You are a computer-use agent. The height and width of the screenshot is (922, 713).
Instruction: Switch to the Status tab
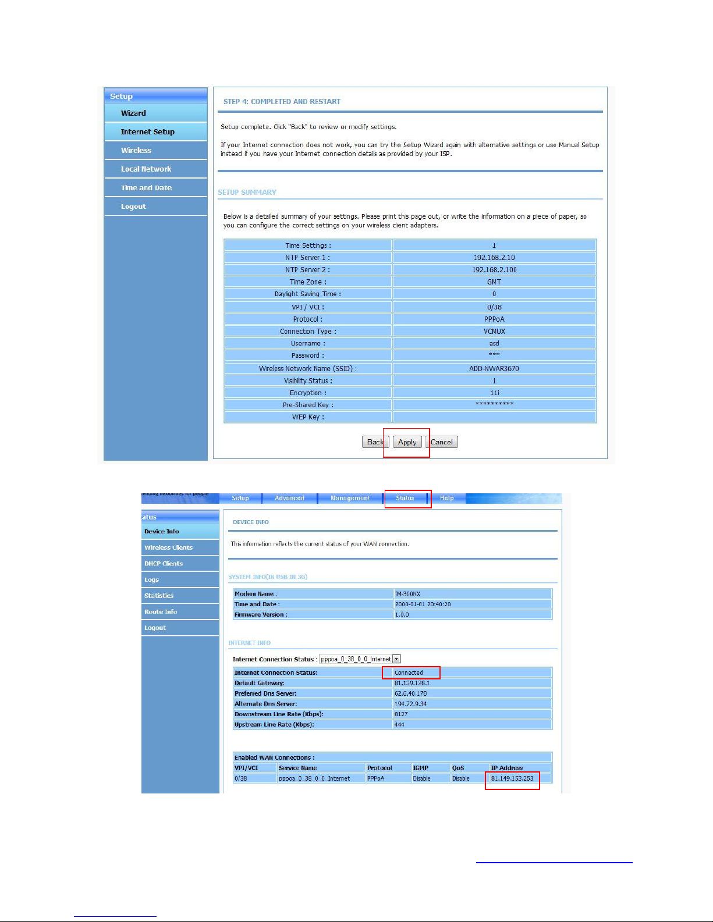(405, 498)
